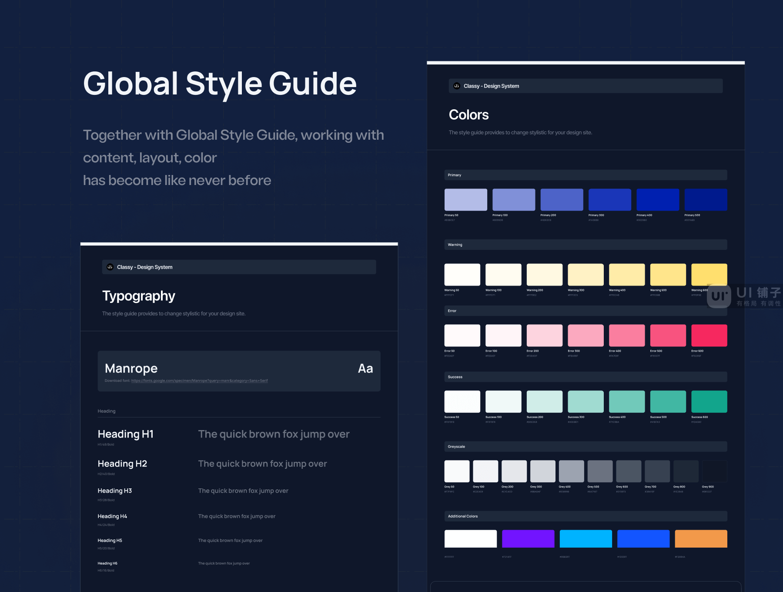Pick the Warning 300 swatch
Image resolution: width=783 pixels, height=592 pixels.
586,275
